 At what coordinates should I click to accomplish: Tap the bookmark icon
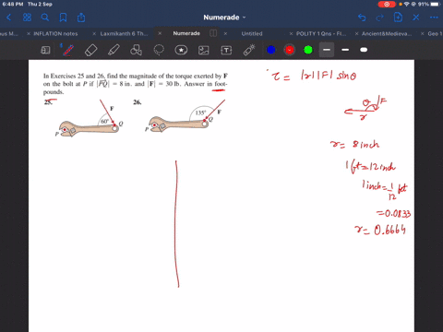(x=63, y=18)
